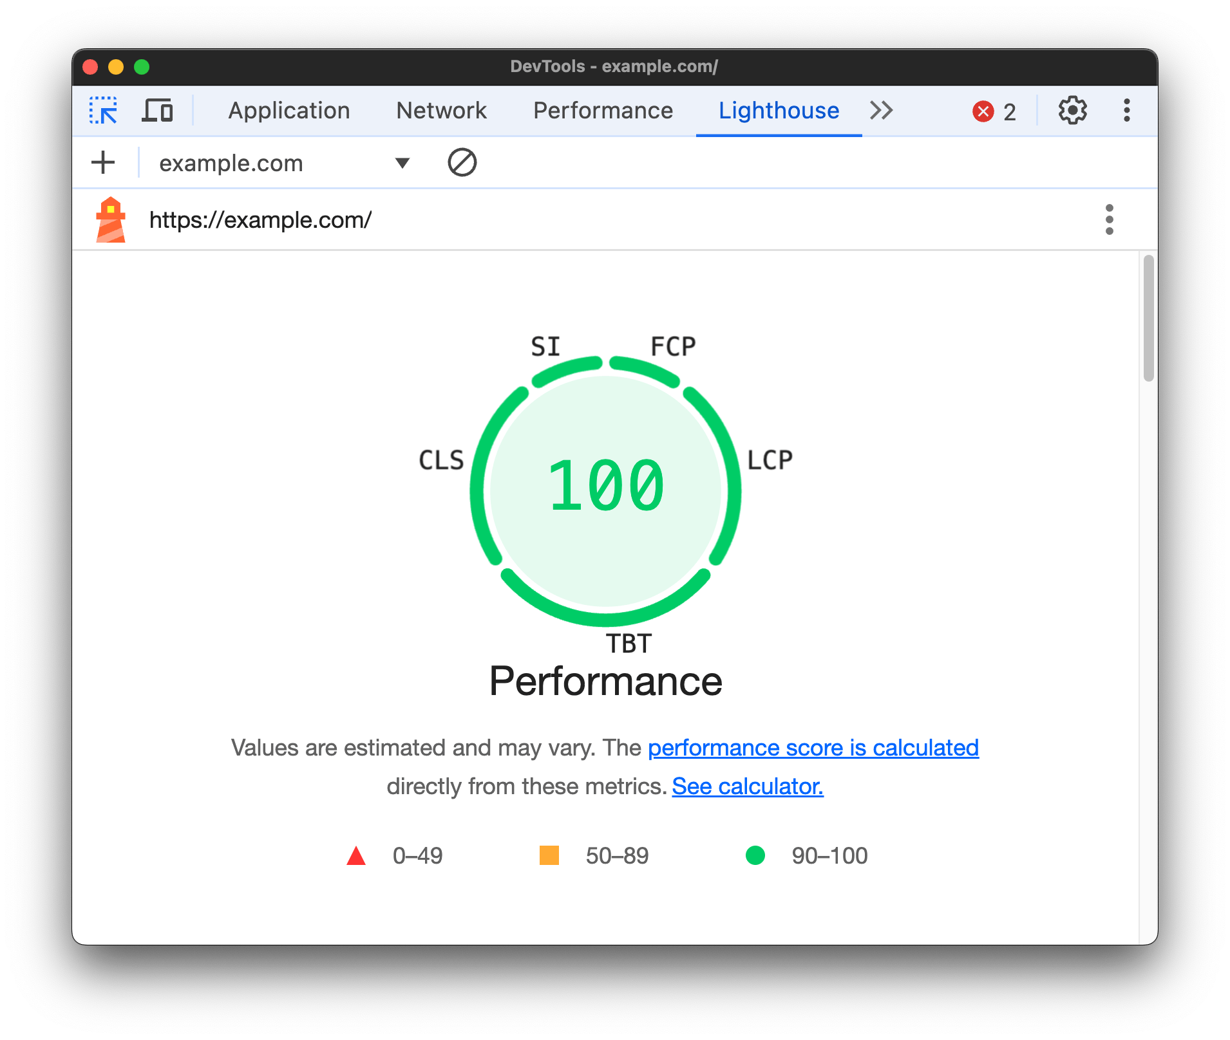The height and width of the screenshot is (1040, 1230).
Task: Click the See calculator link
Action: (x=746, y=786)
